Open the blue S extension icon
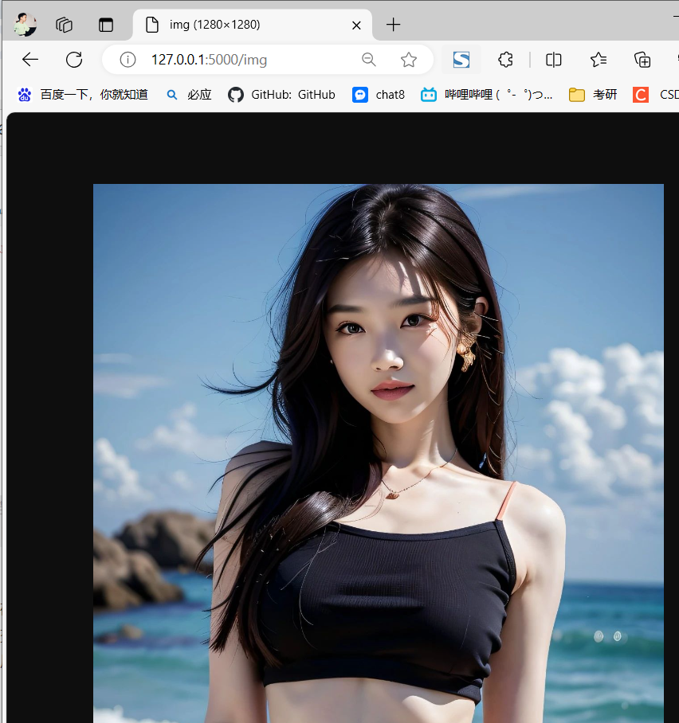679x723 pixels. (461, 60)
